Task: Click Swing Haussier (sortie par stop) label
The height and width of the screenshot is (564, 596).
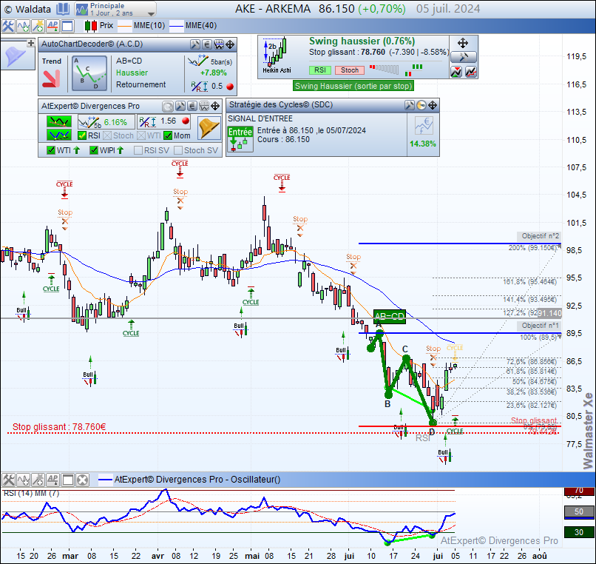Action: pos(353,86)
